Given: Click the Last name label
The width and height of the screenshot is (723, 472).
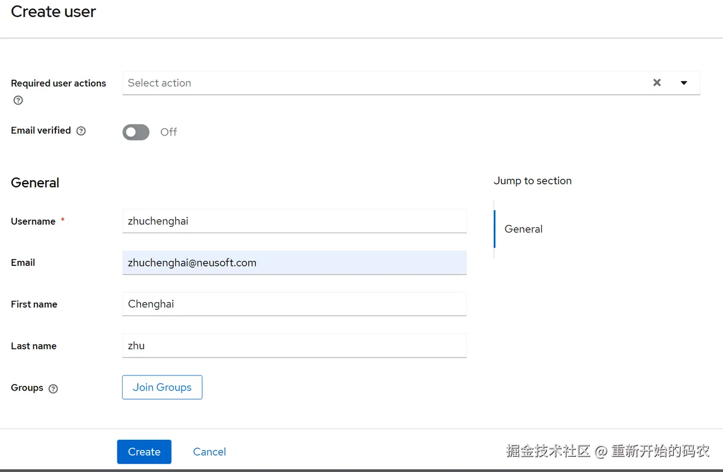Looking at the screenshot, I should click(34, 346).
